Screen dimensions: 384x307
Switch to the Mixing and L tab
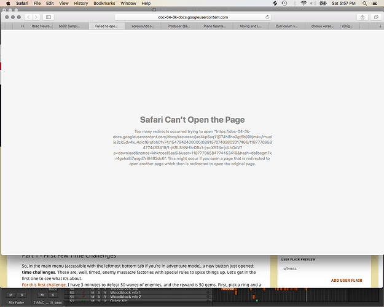click(251, 26)
